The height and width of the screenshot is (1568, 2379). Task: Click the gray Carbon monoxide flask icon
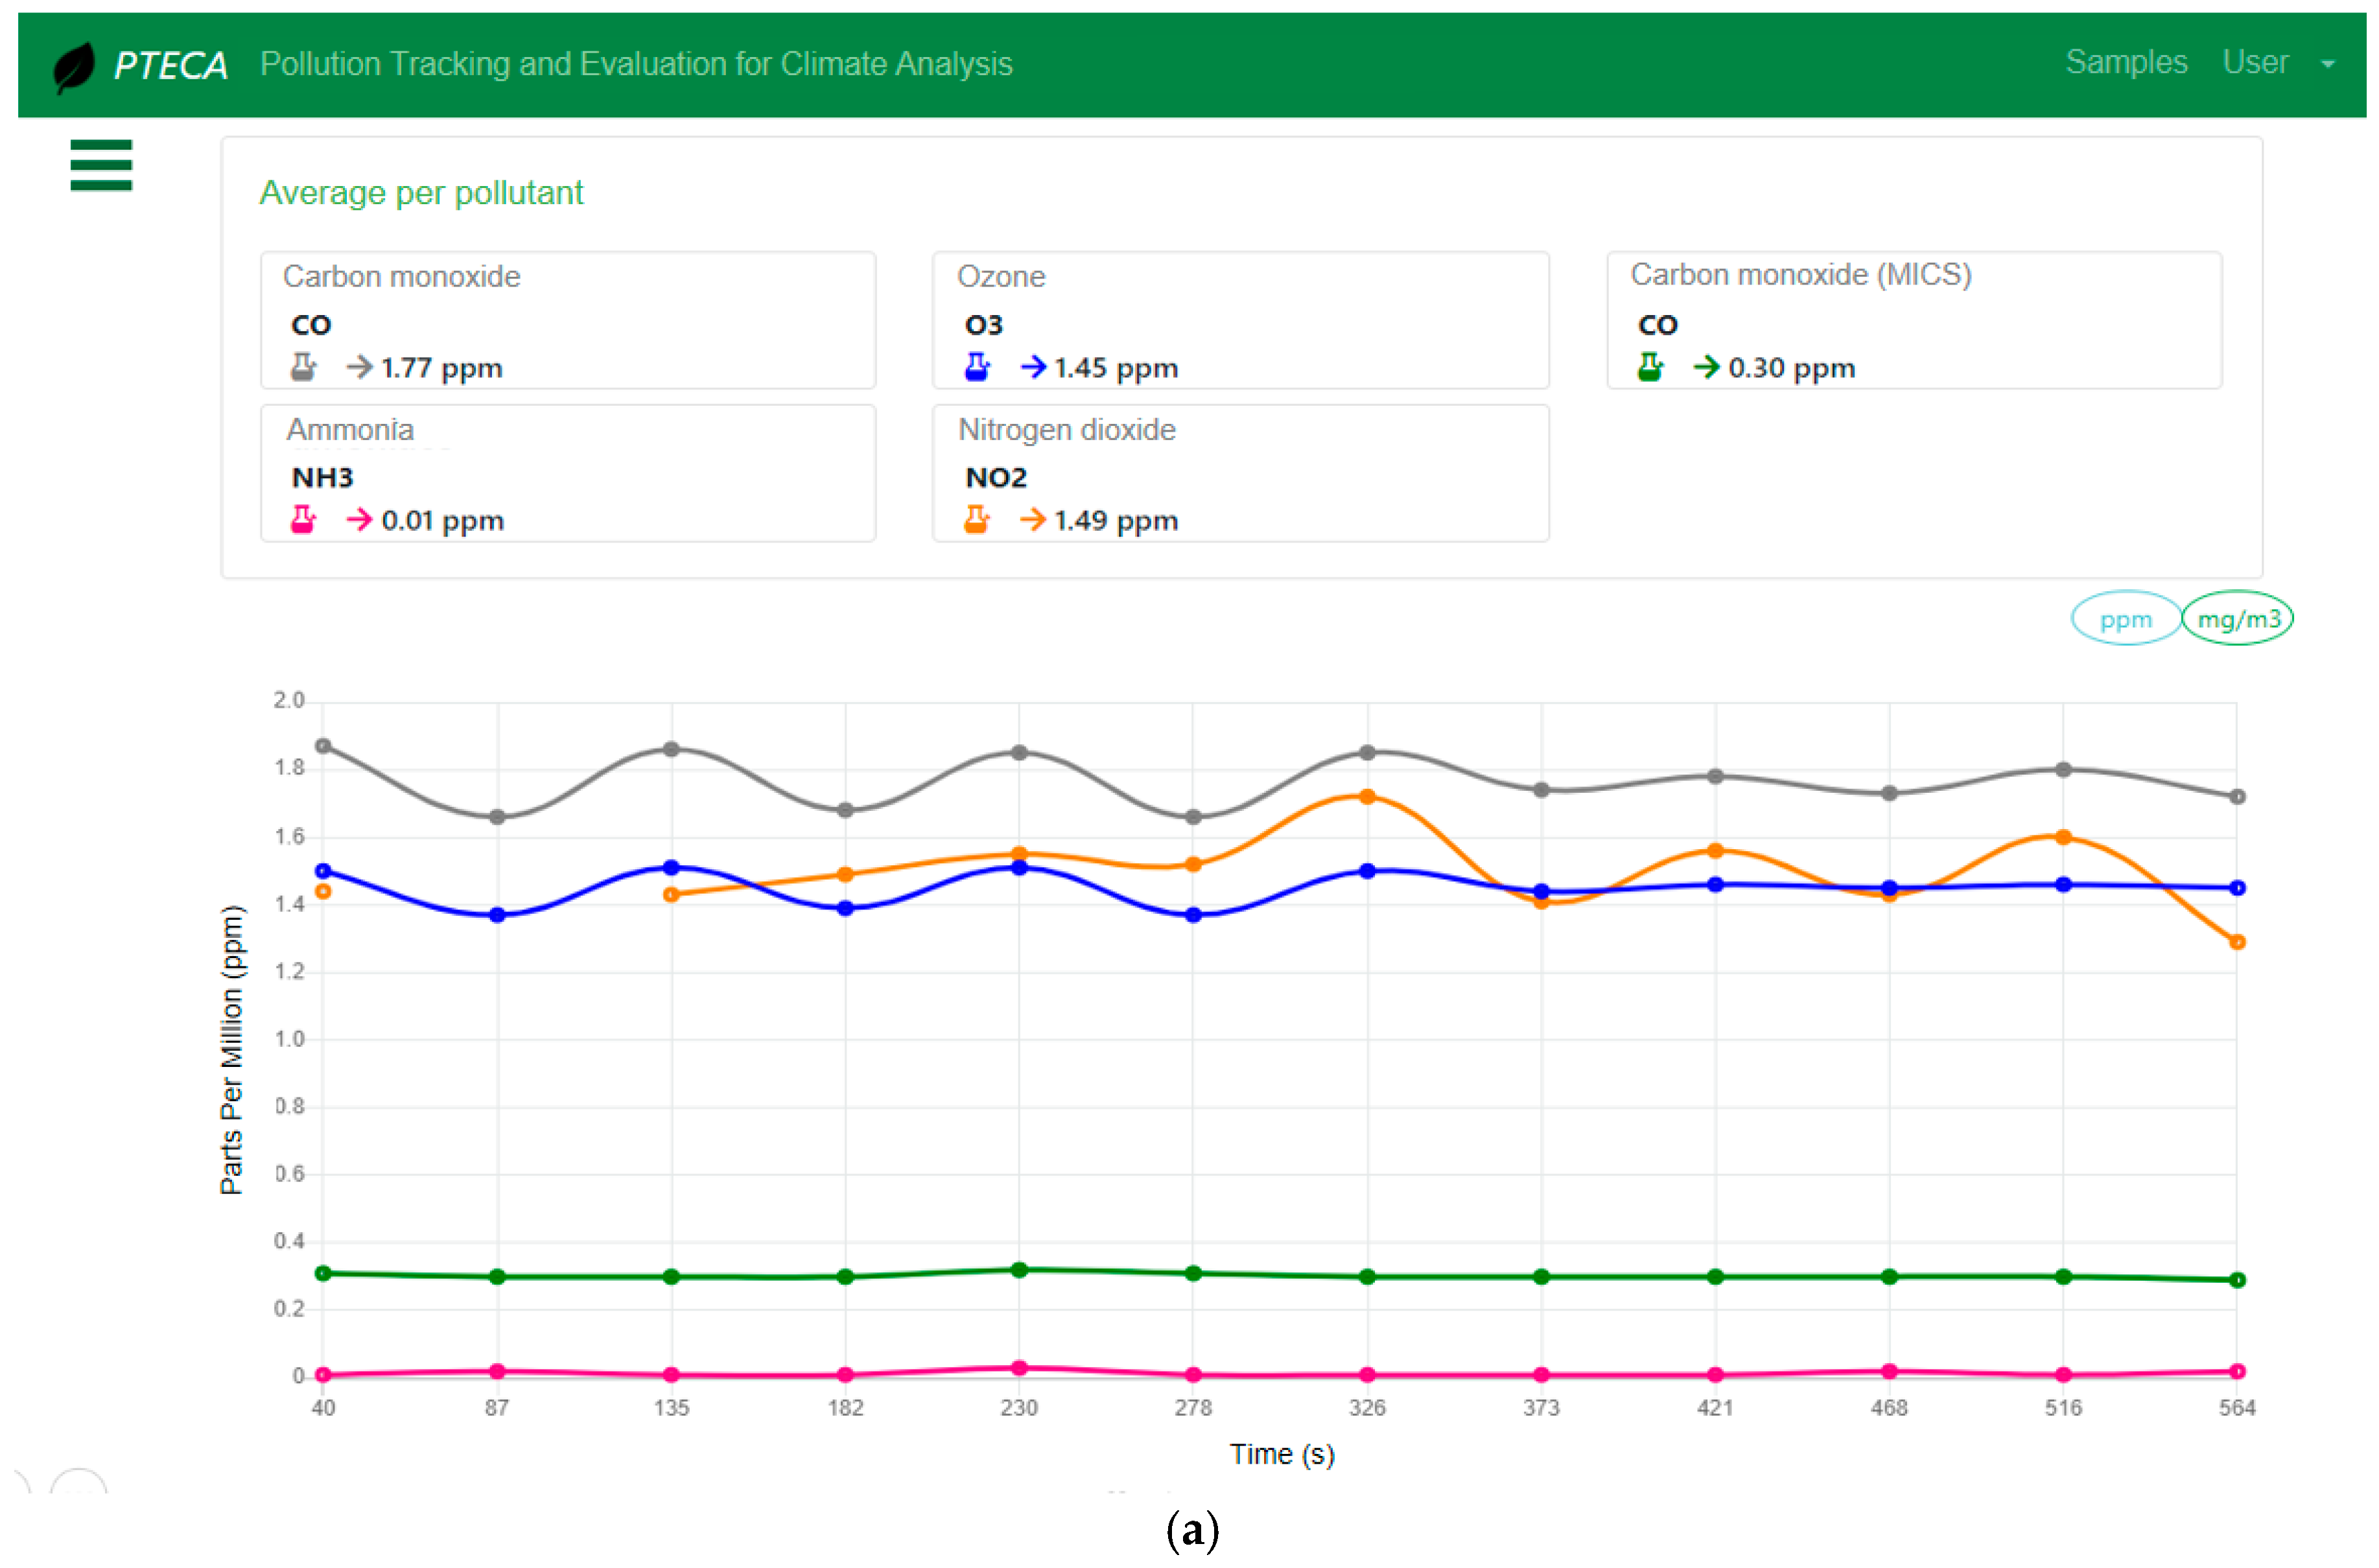(303, 367)
